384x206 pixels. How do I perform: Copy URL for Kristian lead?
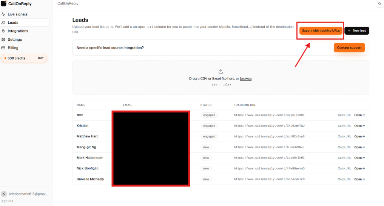pyautogui.click(x=344, y=126)
